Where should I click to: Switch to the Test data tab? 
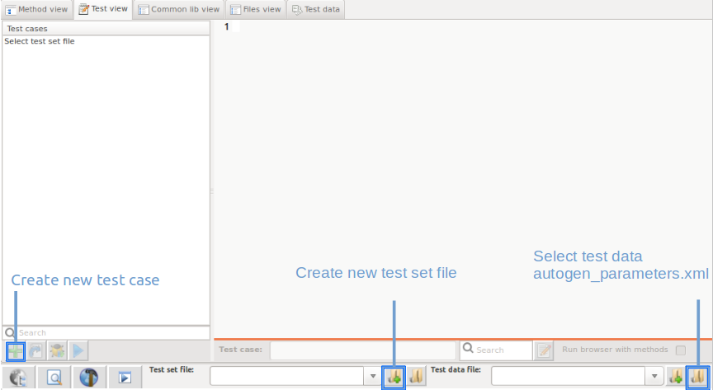point(316,10)
